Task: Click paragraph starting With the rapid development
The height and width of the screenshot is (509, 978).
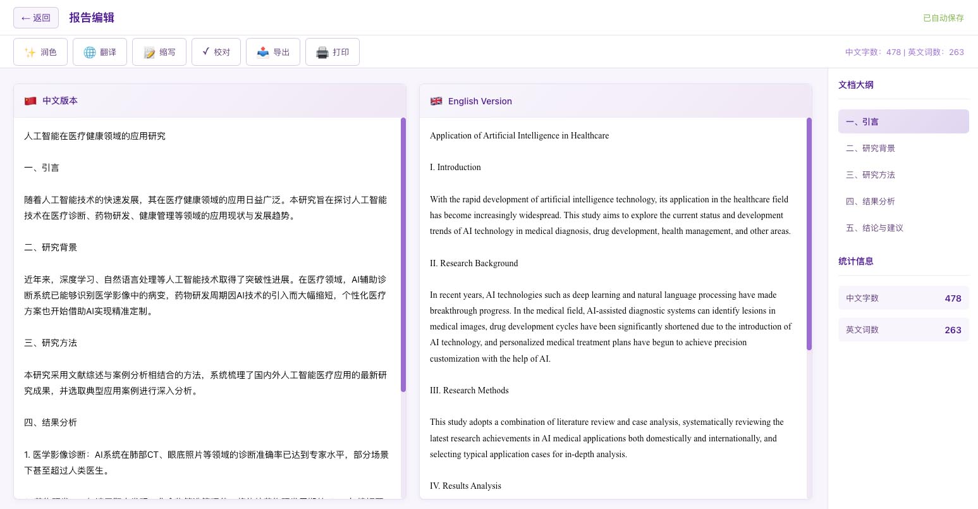Action: click(611, 215)
